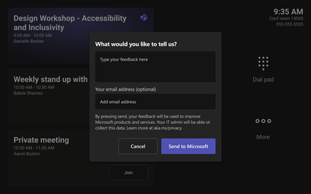Select the Weekly stand up meeting card
311x194 pixels.
coord(49,97)
